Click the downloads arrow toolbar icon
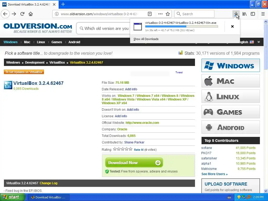 tap(236, 14)
